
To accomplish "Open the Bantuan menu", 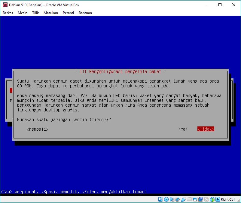I will click(85, 13).
